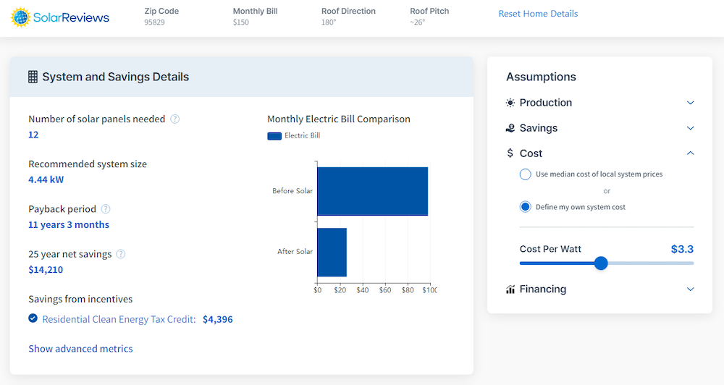Image resolution: width=724 pixels, height=385 pixels.
Task: Select Use median cost of local system prices
Action: pos(526,174)
